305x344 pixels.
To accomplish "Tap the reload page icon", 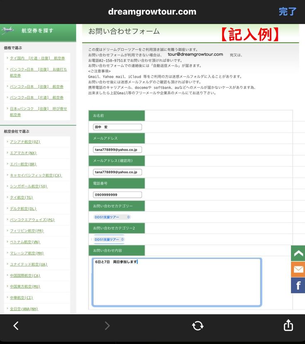I will pyautogui.click(x=198, y=326).
